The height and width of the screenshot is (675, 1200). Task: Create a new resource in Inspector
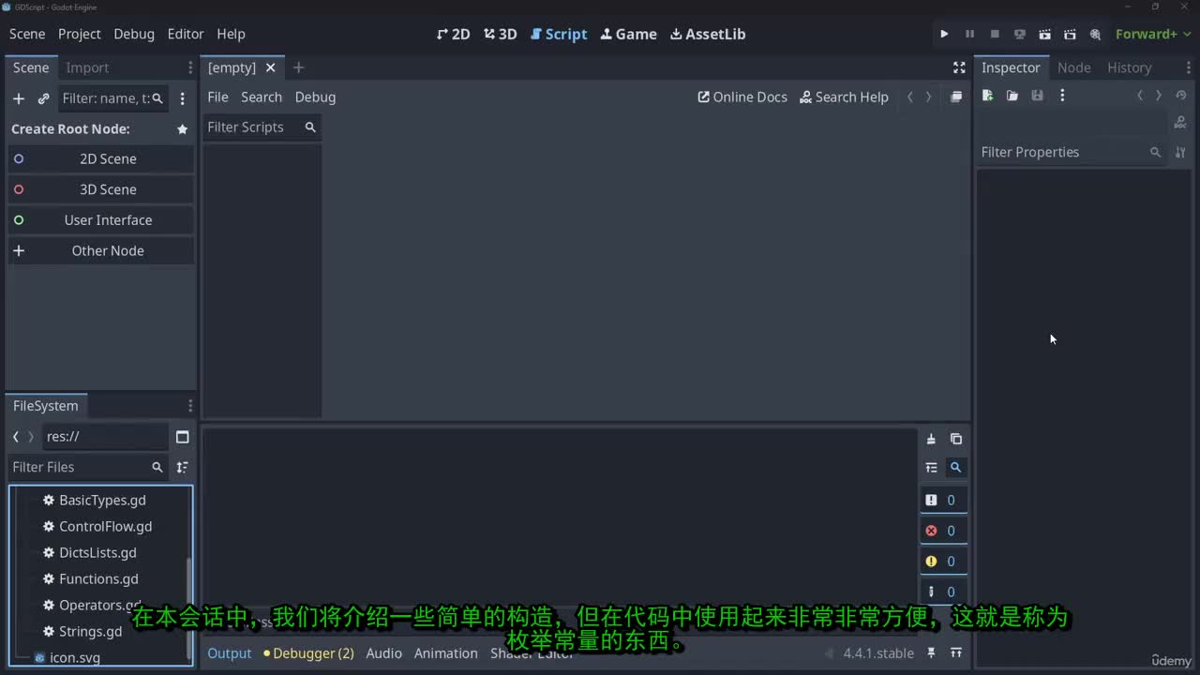pyautogui.click(x=987, y=96)
